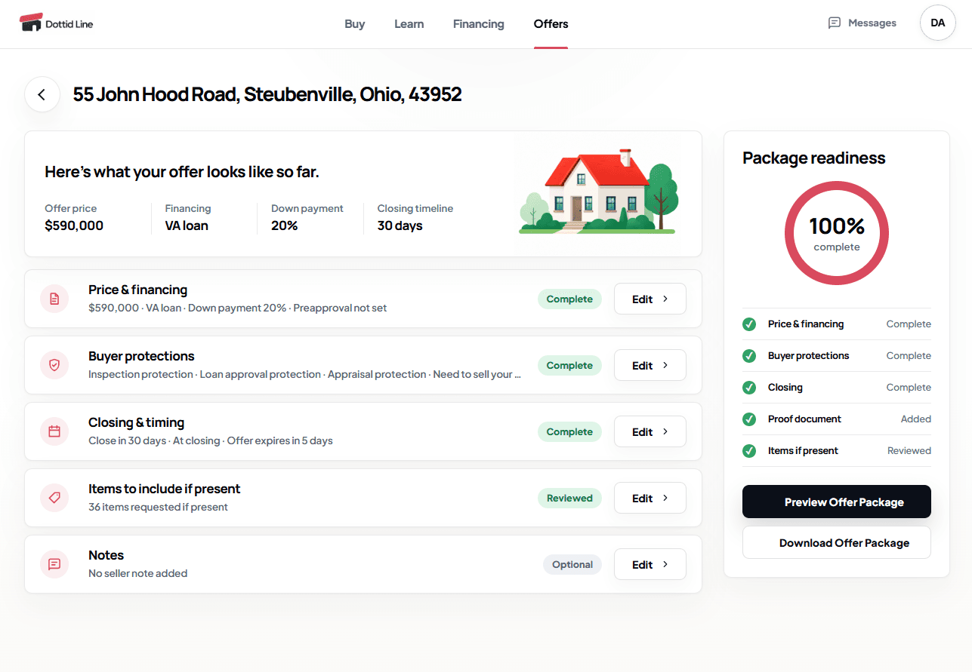
Task: Select the Offers tab
Action: [x=551, y=24]
